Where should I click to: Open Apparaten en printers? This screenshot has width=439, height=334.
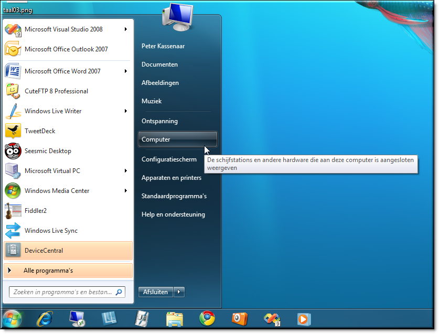172,178
